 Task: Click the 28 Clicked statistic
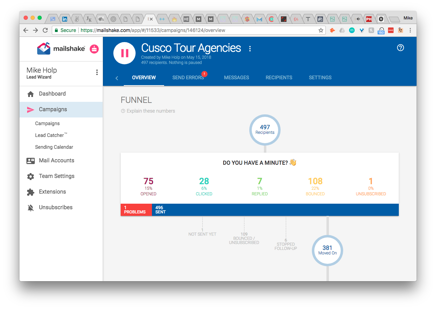tap(204, 186)
